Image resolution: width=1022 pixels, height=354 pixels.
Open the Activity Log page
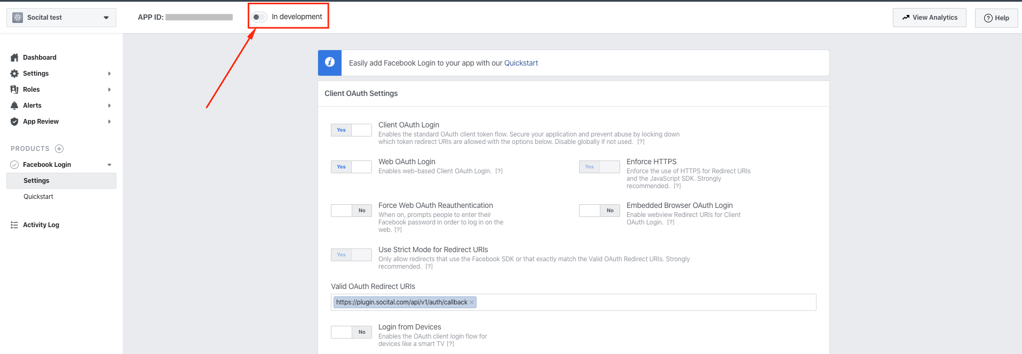(x=41, y=225)
